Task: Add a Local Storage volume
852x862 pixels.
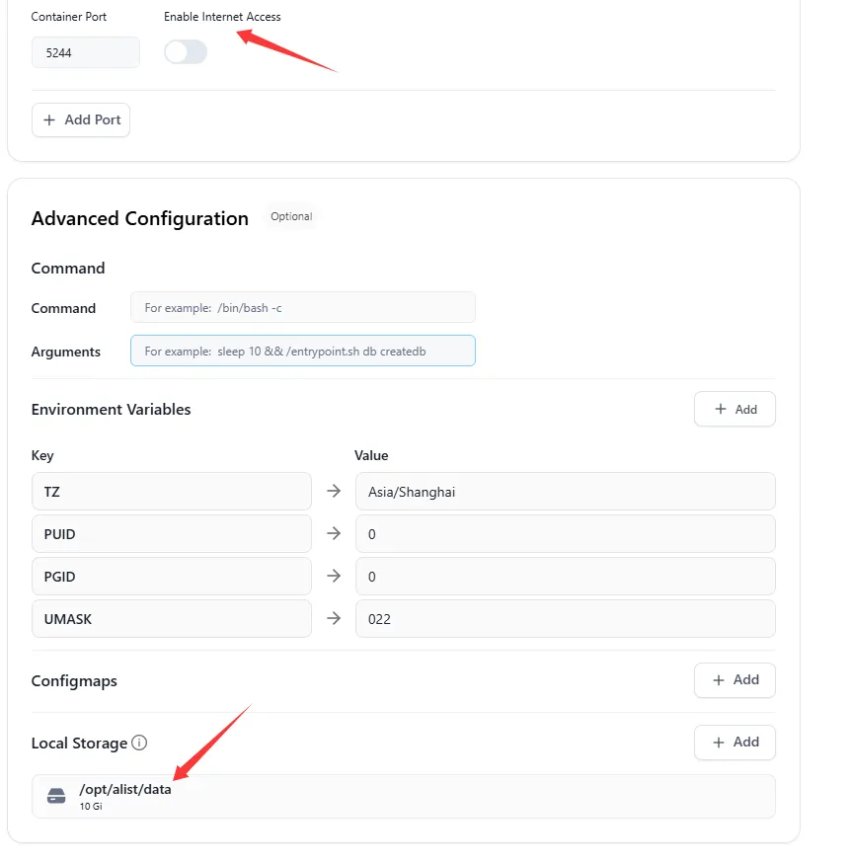Action: tap(735, 743)
